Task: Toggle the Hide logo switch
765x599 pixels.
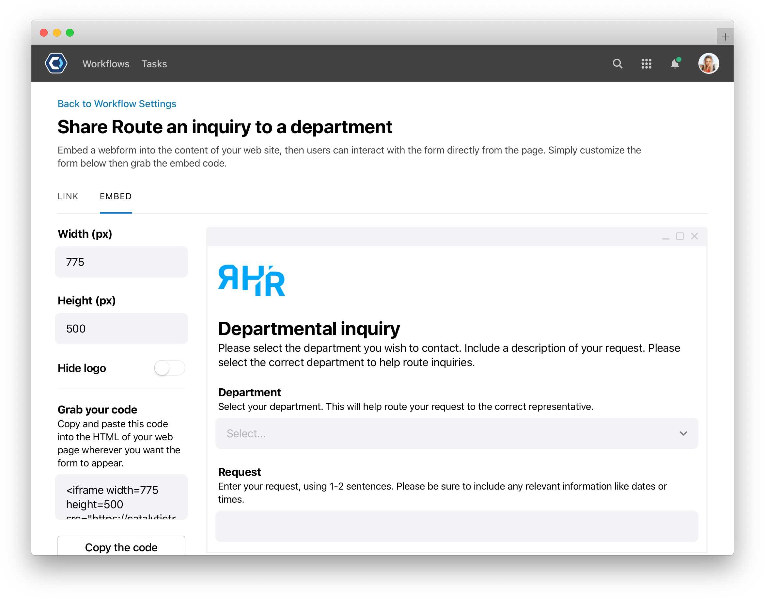Action: 170,368
